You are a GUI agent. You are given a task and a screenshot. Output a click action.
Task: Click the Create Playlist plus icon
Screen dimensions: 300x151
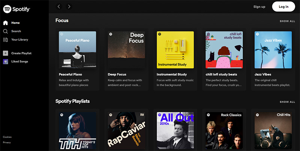[6, 53]
